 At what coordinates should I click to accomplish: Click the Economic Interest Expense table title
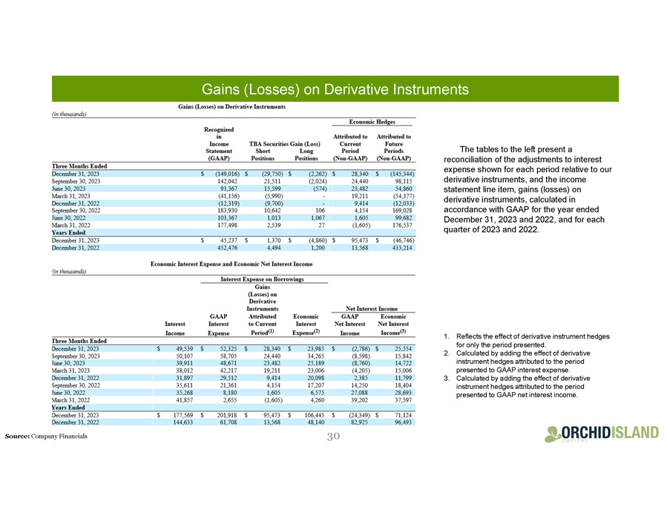231,263
